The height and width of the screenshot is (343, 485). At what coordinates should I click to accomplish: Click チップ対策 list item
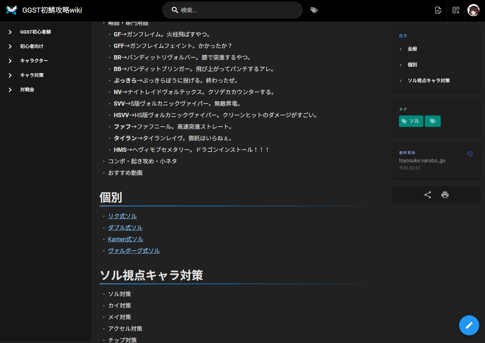click(122, 340)
